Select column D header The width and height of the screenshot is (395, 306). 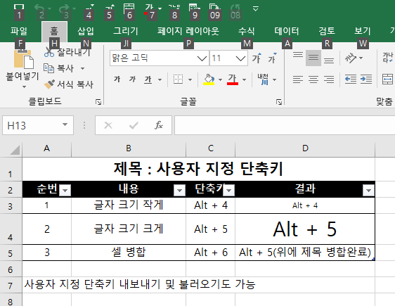click(305, 148)
